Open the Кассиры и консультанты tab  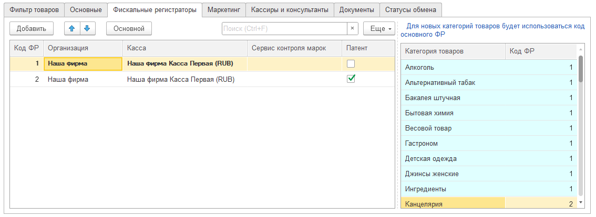tap(290, 10)
